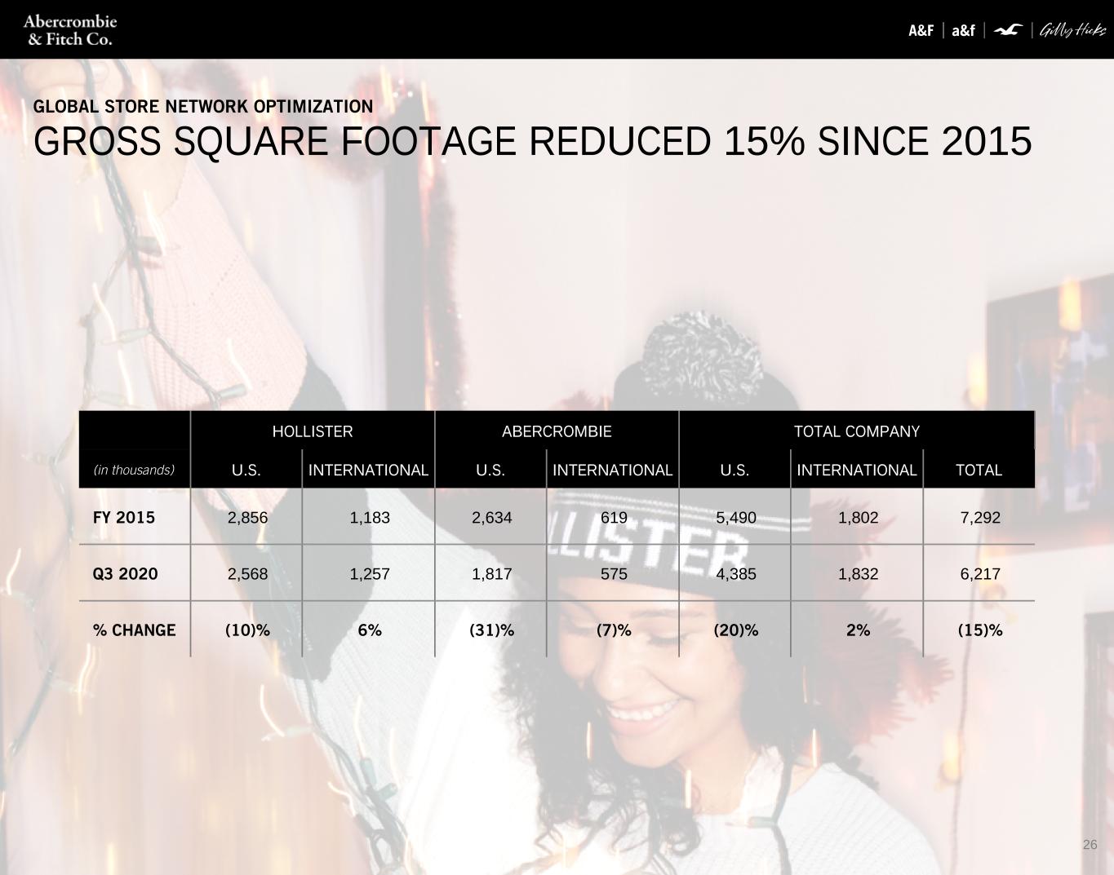Click the HOLLISTER column group header
Viewport: 1114px width, 875px height.
[313, 431]
